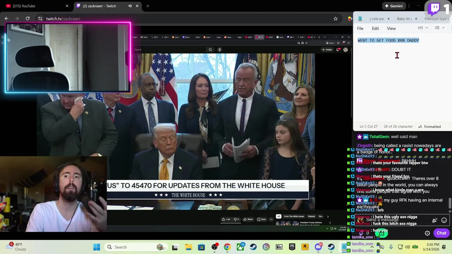Click the Share button under streamed video
This screenshot has width=452, height=254.
(248, 219)
